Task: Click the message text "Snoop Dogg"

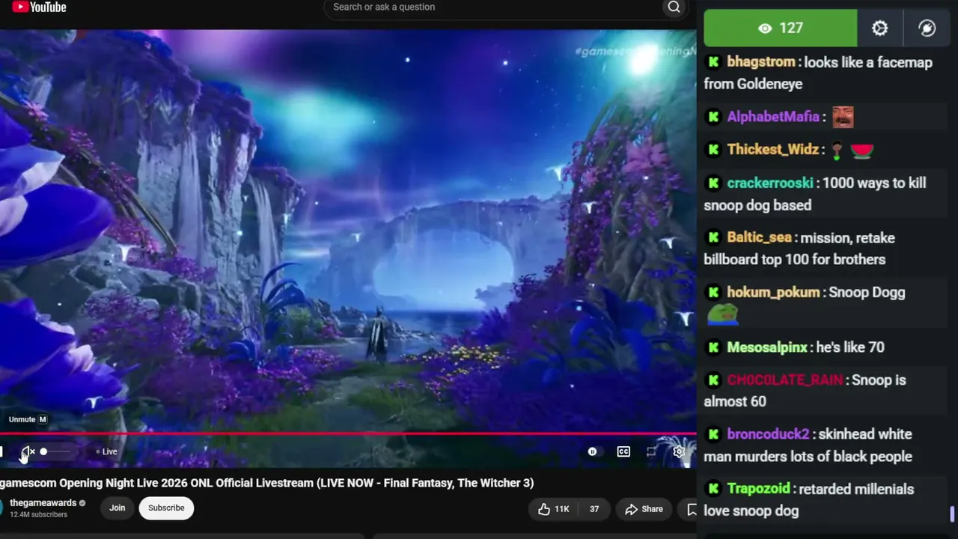Action: [x=867, y=293]
